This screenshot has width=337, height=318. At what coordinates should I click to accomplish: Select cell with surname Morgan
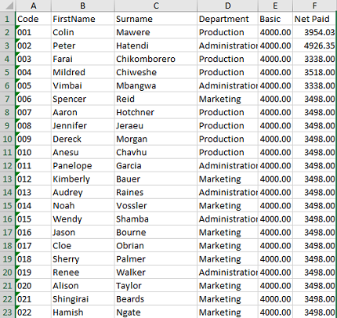[x=156, y=139]
